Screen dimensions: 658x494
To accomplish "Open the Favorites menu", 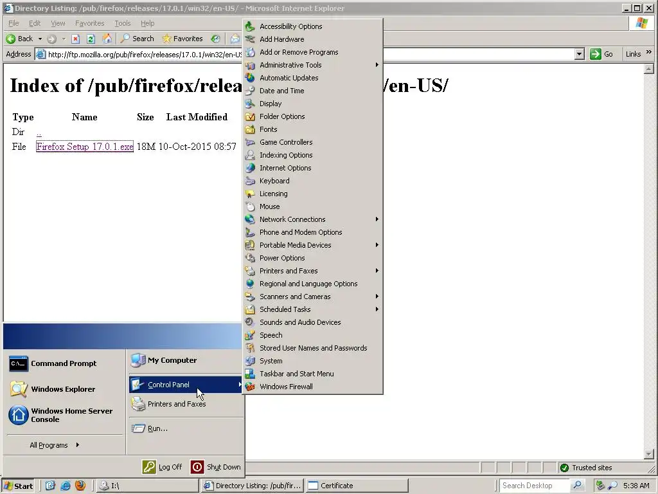I will 89,23.
